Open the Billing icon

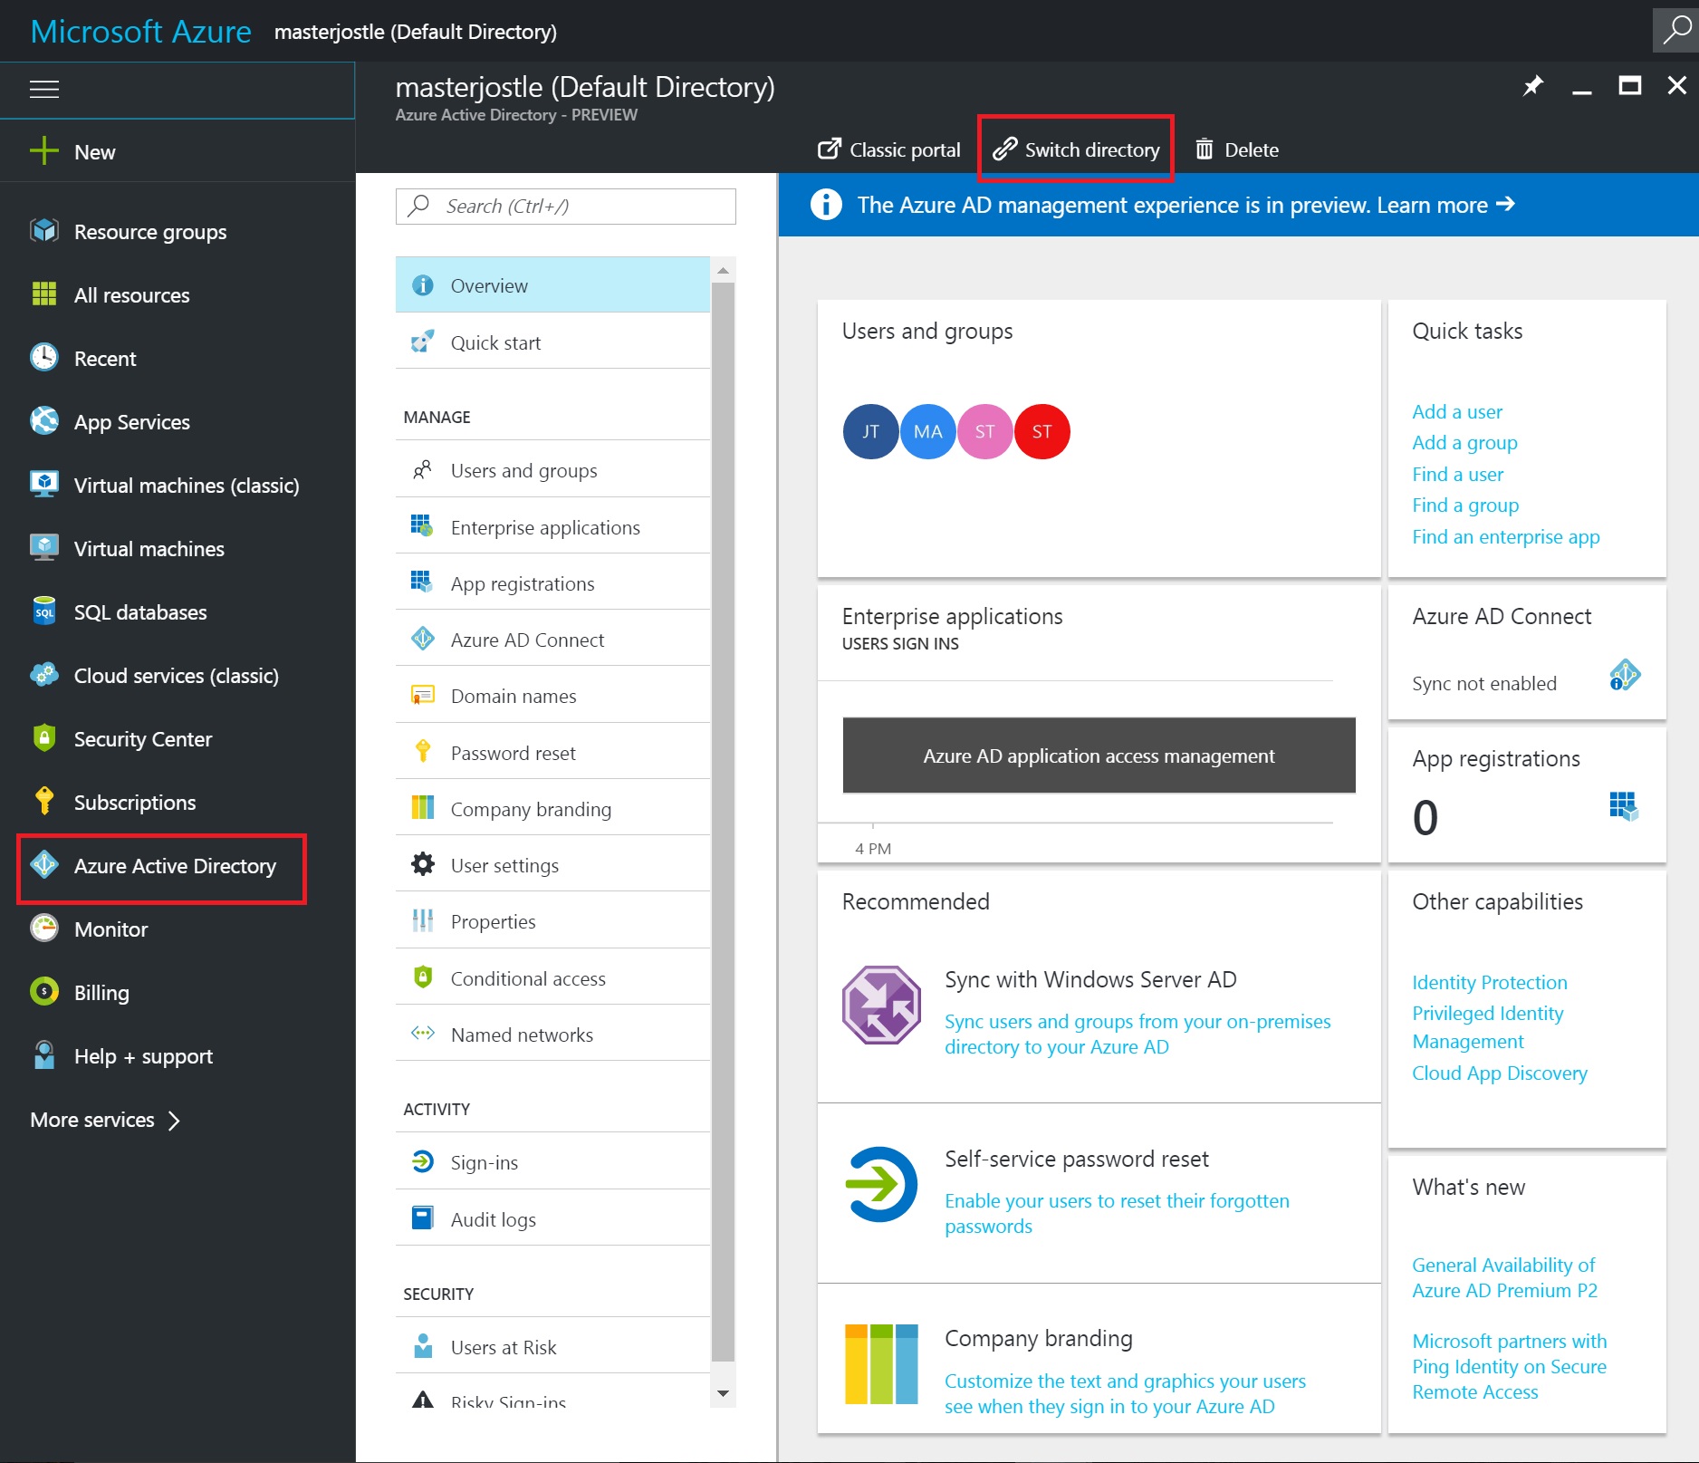click(43, 992)
